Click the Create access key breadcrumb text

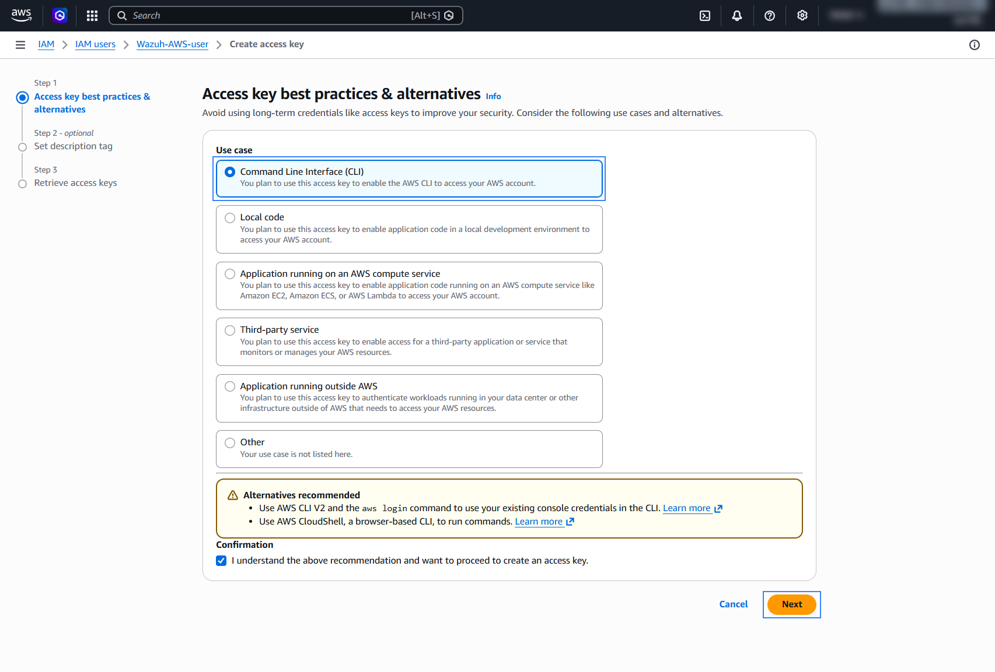(x=267, y=44)
